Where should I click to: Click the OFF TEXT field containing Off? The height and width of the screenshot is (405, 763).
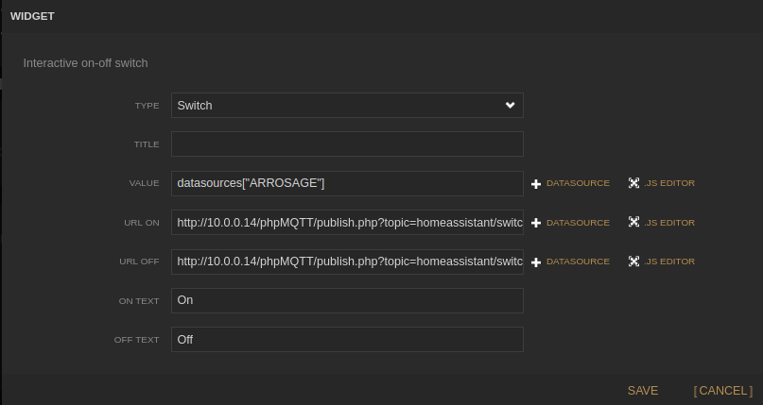tap(347, 340)
